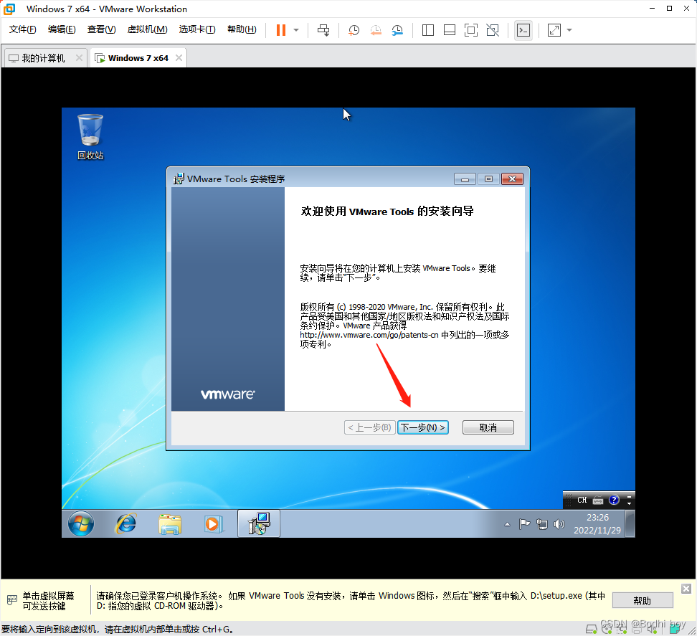
Task: Show hidden tray icons arrow
Action: coord(507,524)
